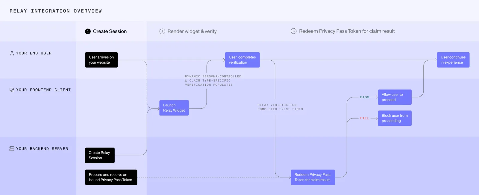Click the Launch Relay Widget box
This screenshot has width=479, height=195.
pos(174,108)
